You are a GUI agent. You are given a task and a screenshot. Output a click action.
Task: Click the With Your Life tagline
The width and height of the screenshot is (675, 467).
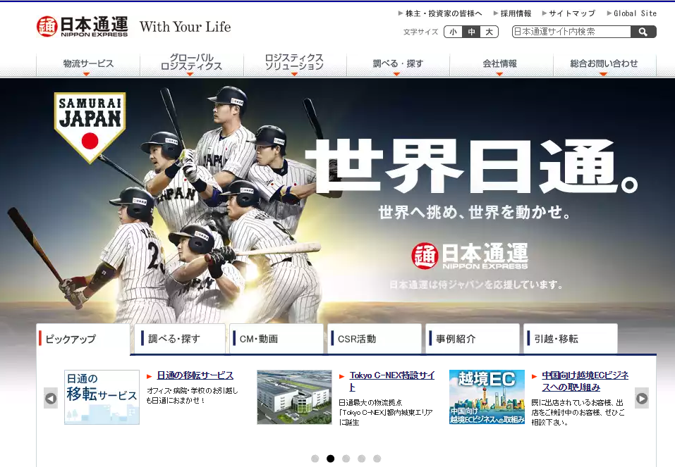[x=185, y=27]
